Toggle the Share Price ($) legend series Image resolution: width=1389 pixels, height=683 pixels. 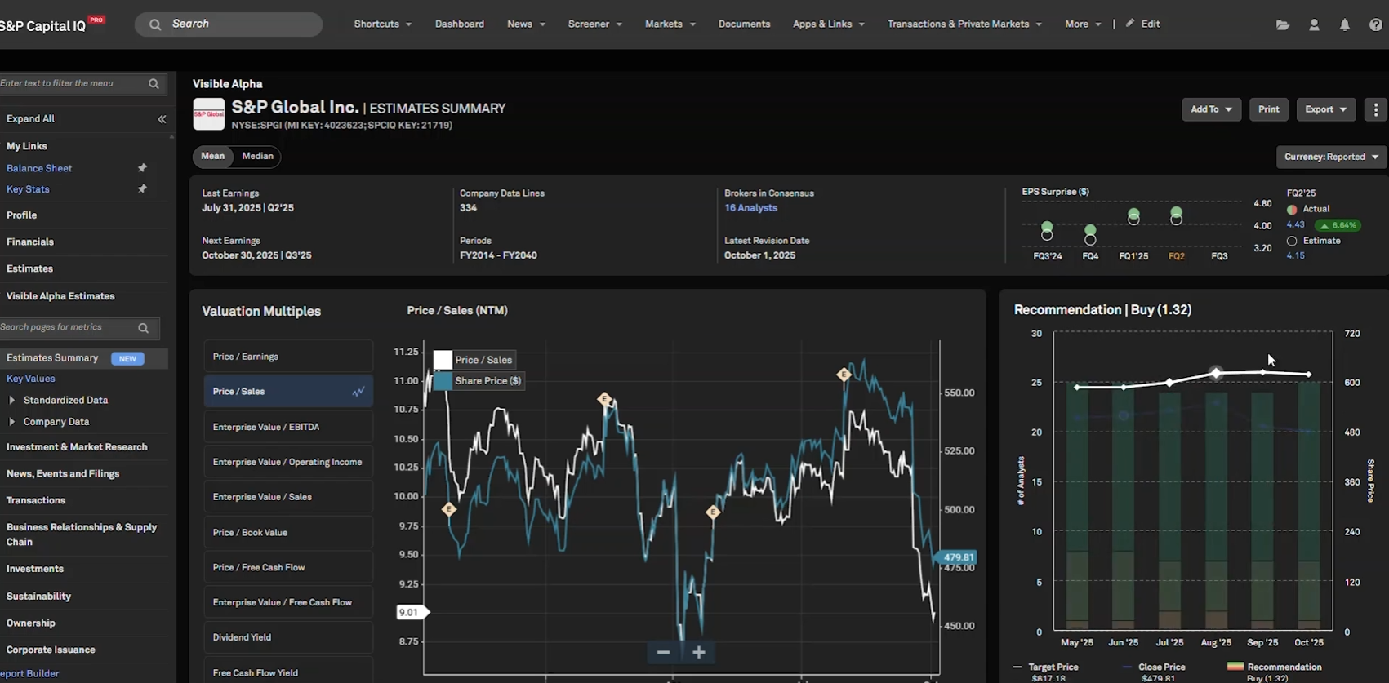tap(479, 381)
